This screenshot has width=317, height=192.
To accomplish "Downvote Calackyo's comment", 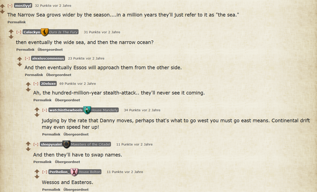I will click(11, 37).
